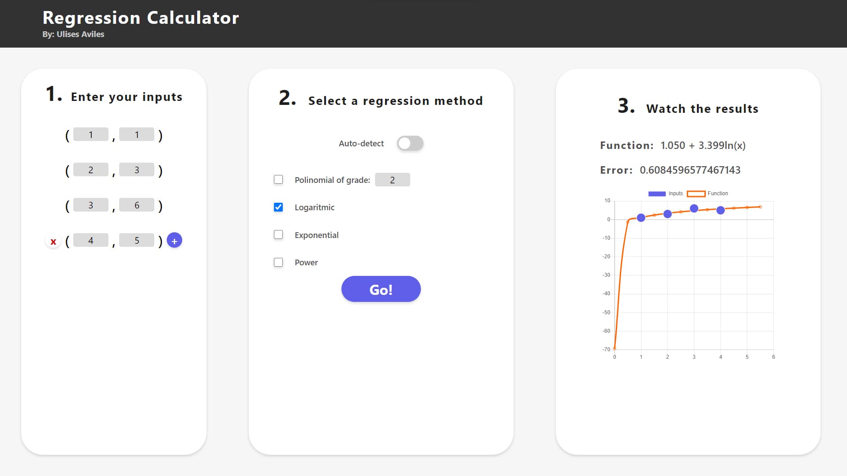Toggle the Inputs legend swatch
This screenshot has width=847, height=476.
tap(657, 193)
